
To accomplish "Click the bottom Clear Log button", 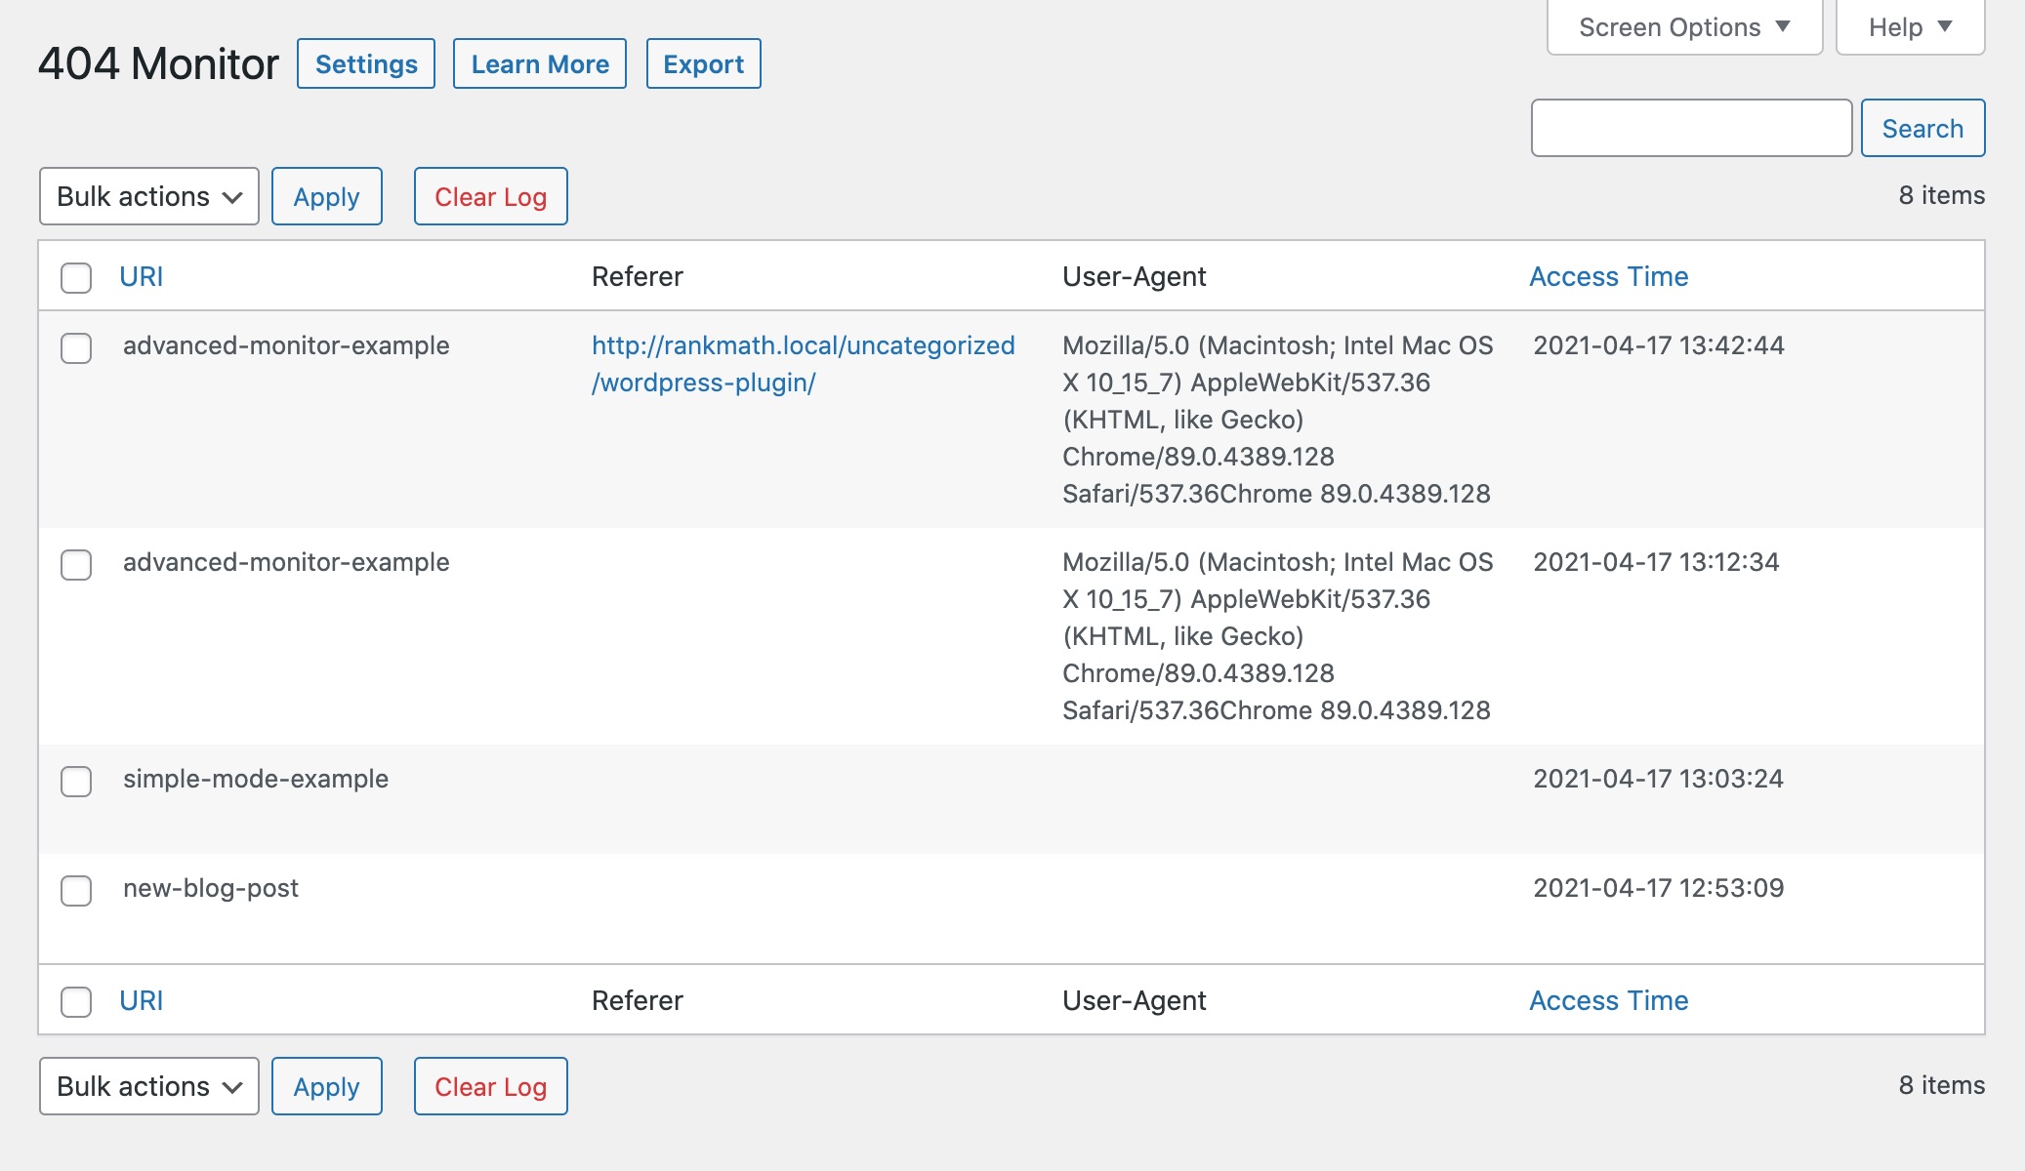I will tap(490, 1086).
